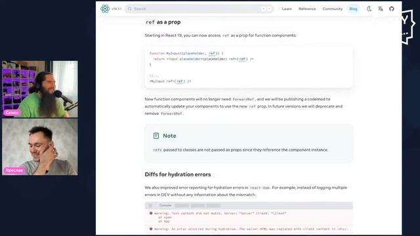This screenshot has width=420, height=236.
Task: Click the 'ref as a prop' heading
Action: tap(163, 22)
